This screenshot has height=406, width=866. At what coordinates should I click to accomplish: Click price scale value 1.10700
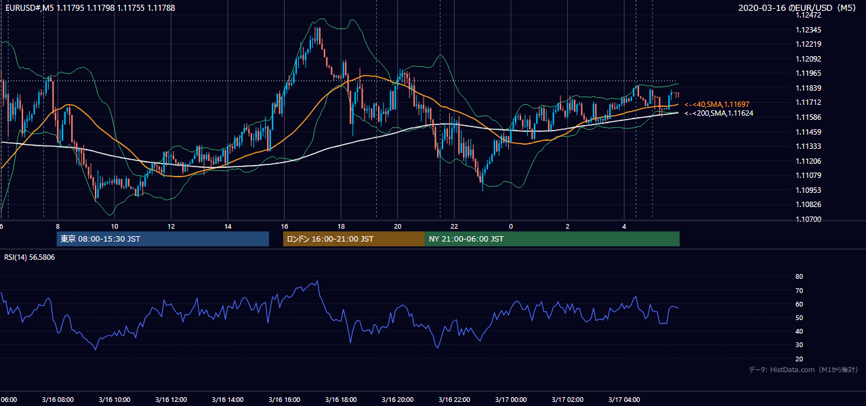[x=808, y=219]
